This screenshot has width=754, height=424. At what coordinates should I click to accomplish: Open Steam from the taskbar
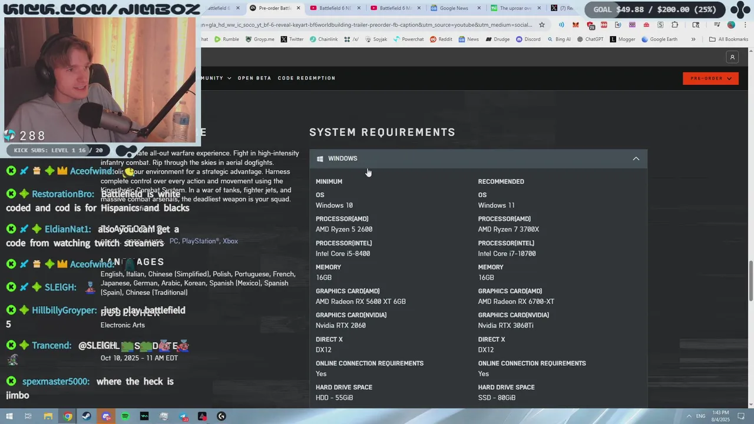(x=87, y=416)
